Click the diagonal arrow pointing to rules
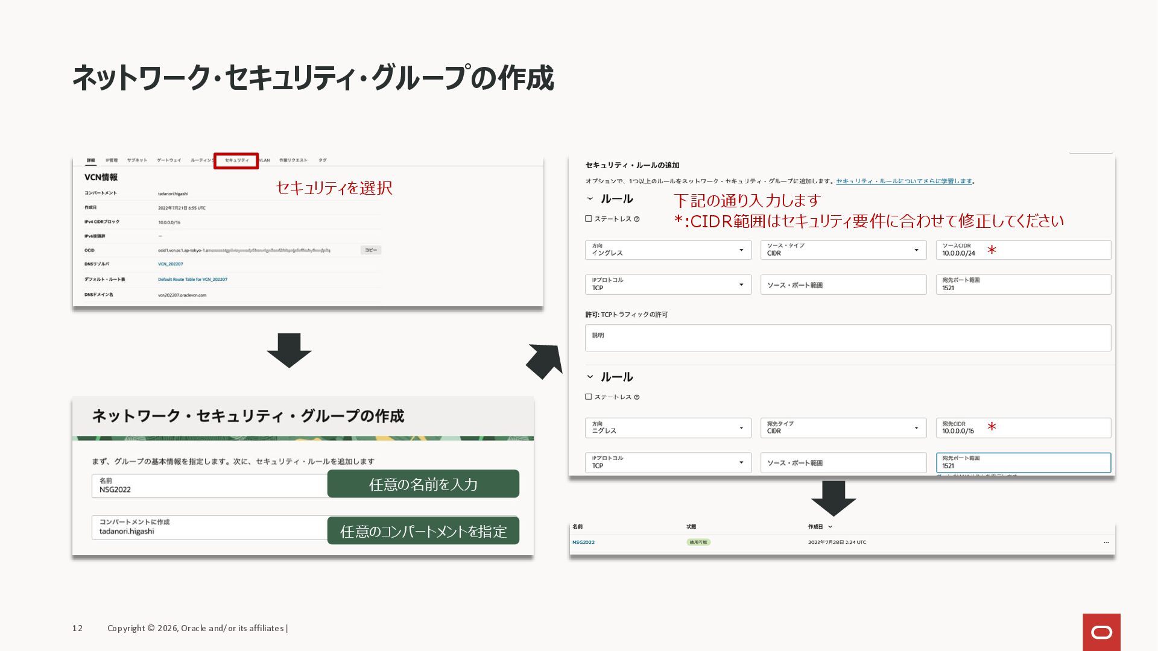This screenshot has height=651, width=1158. (x=545, y=360)
